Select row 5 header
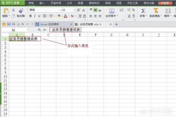Screen dimensions: 176x117 [x=5, y=56]
